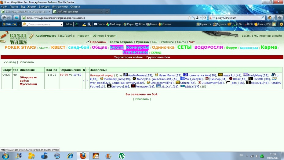Open the Правка menu
The height and width of the screenshot is (160, 284).
(x=14, y=7)
